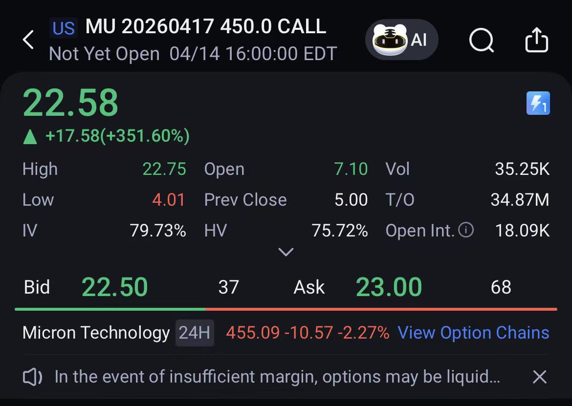Viewport: 572px width, 406px height.
Task: Tap the bid-ask ratio bar
Action: [x=286, y=309]
